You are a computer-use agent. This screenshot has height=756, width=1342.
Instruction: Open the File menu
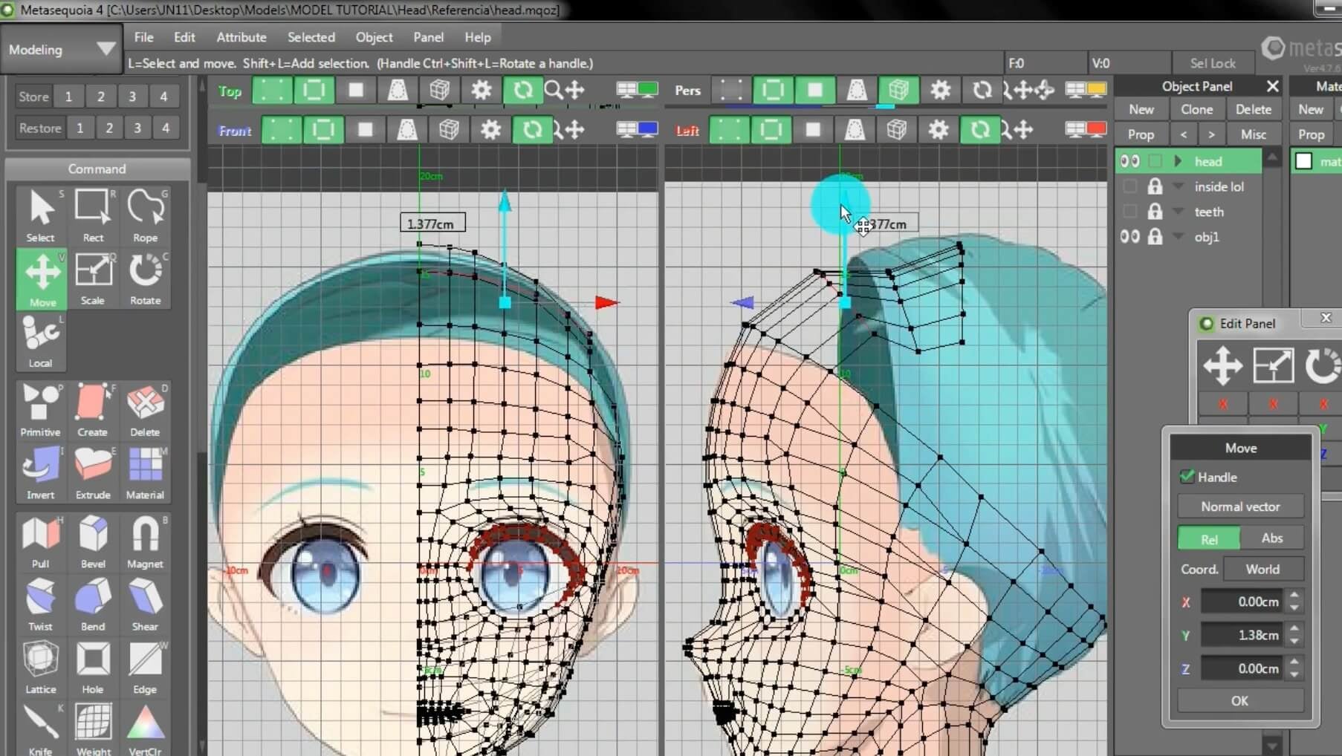tap(143, 37)
